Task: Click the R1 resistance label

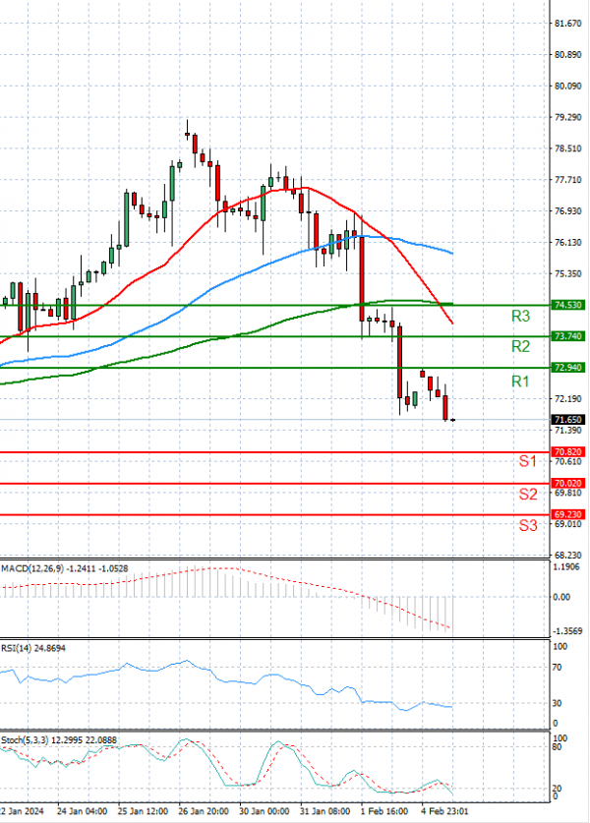Action: point(520,380)
